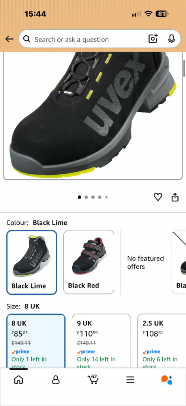Go to Home tab

coord(19,380)
